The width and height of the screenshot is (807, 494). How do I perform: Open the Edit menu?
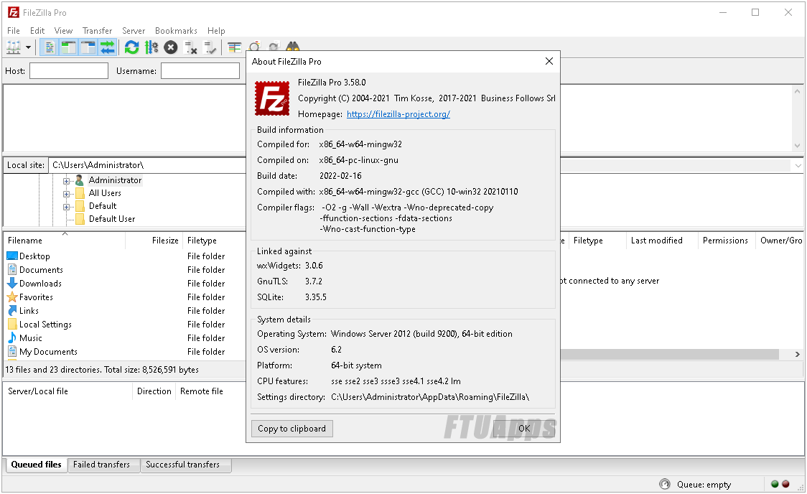click(x=37, y=30)
